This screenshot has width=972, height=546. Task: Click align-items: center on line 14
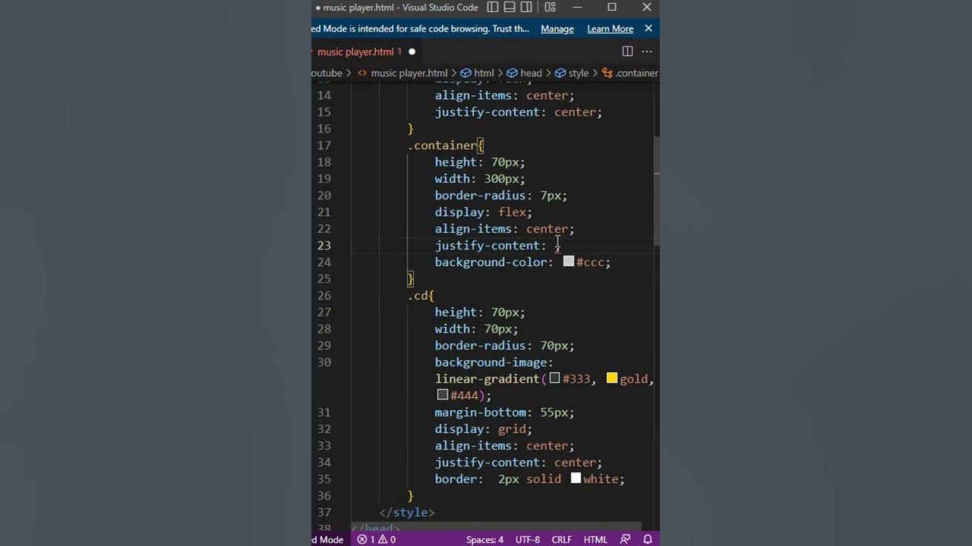click(x=504, y=95)
